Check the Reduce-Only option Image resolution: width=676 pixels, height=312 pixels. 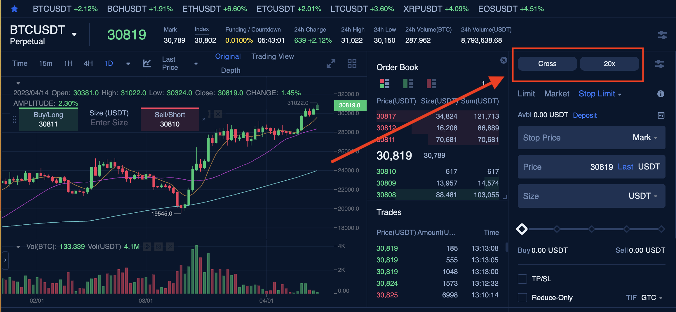pos(522,298)
